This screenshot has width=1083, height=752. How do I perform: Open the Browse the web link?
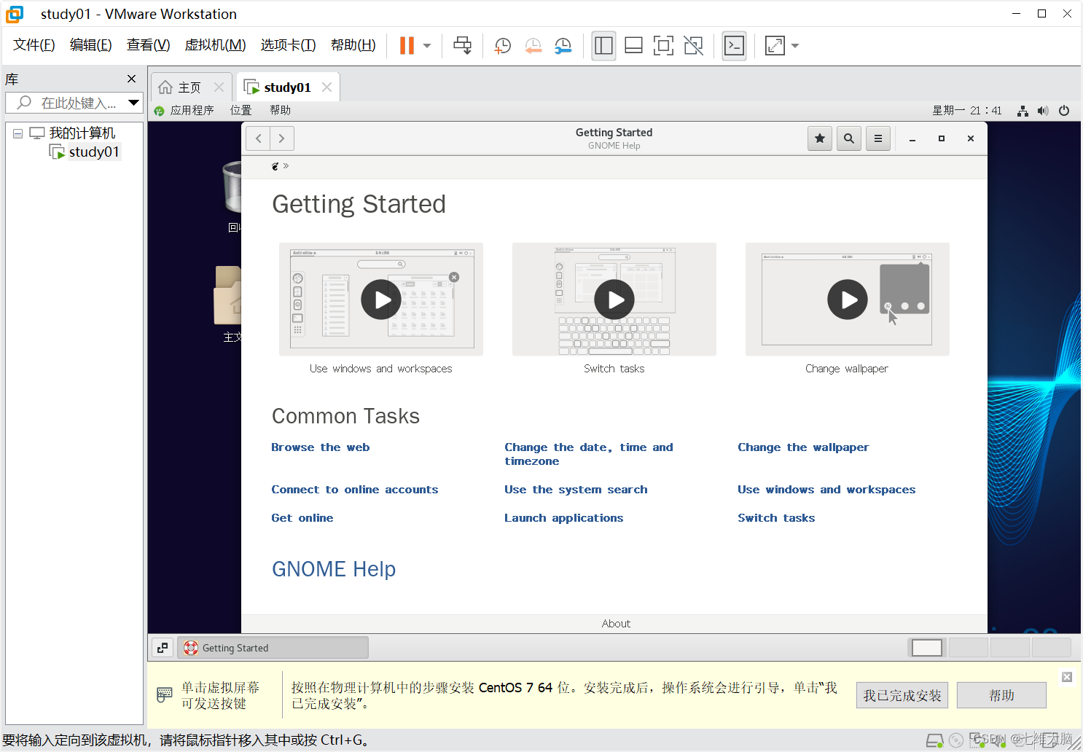pos(321,447)
